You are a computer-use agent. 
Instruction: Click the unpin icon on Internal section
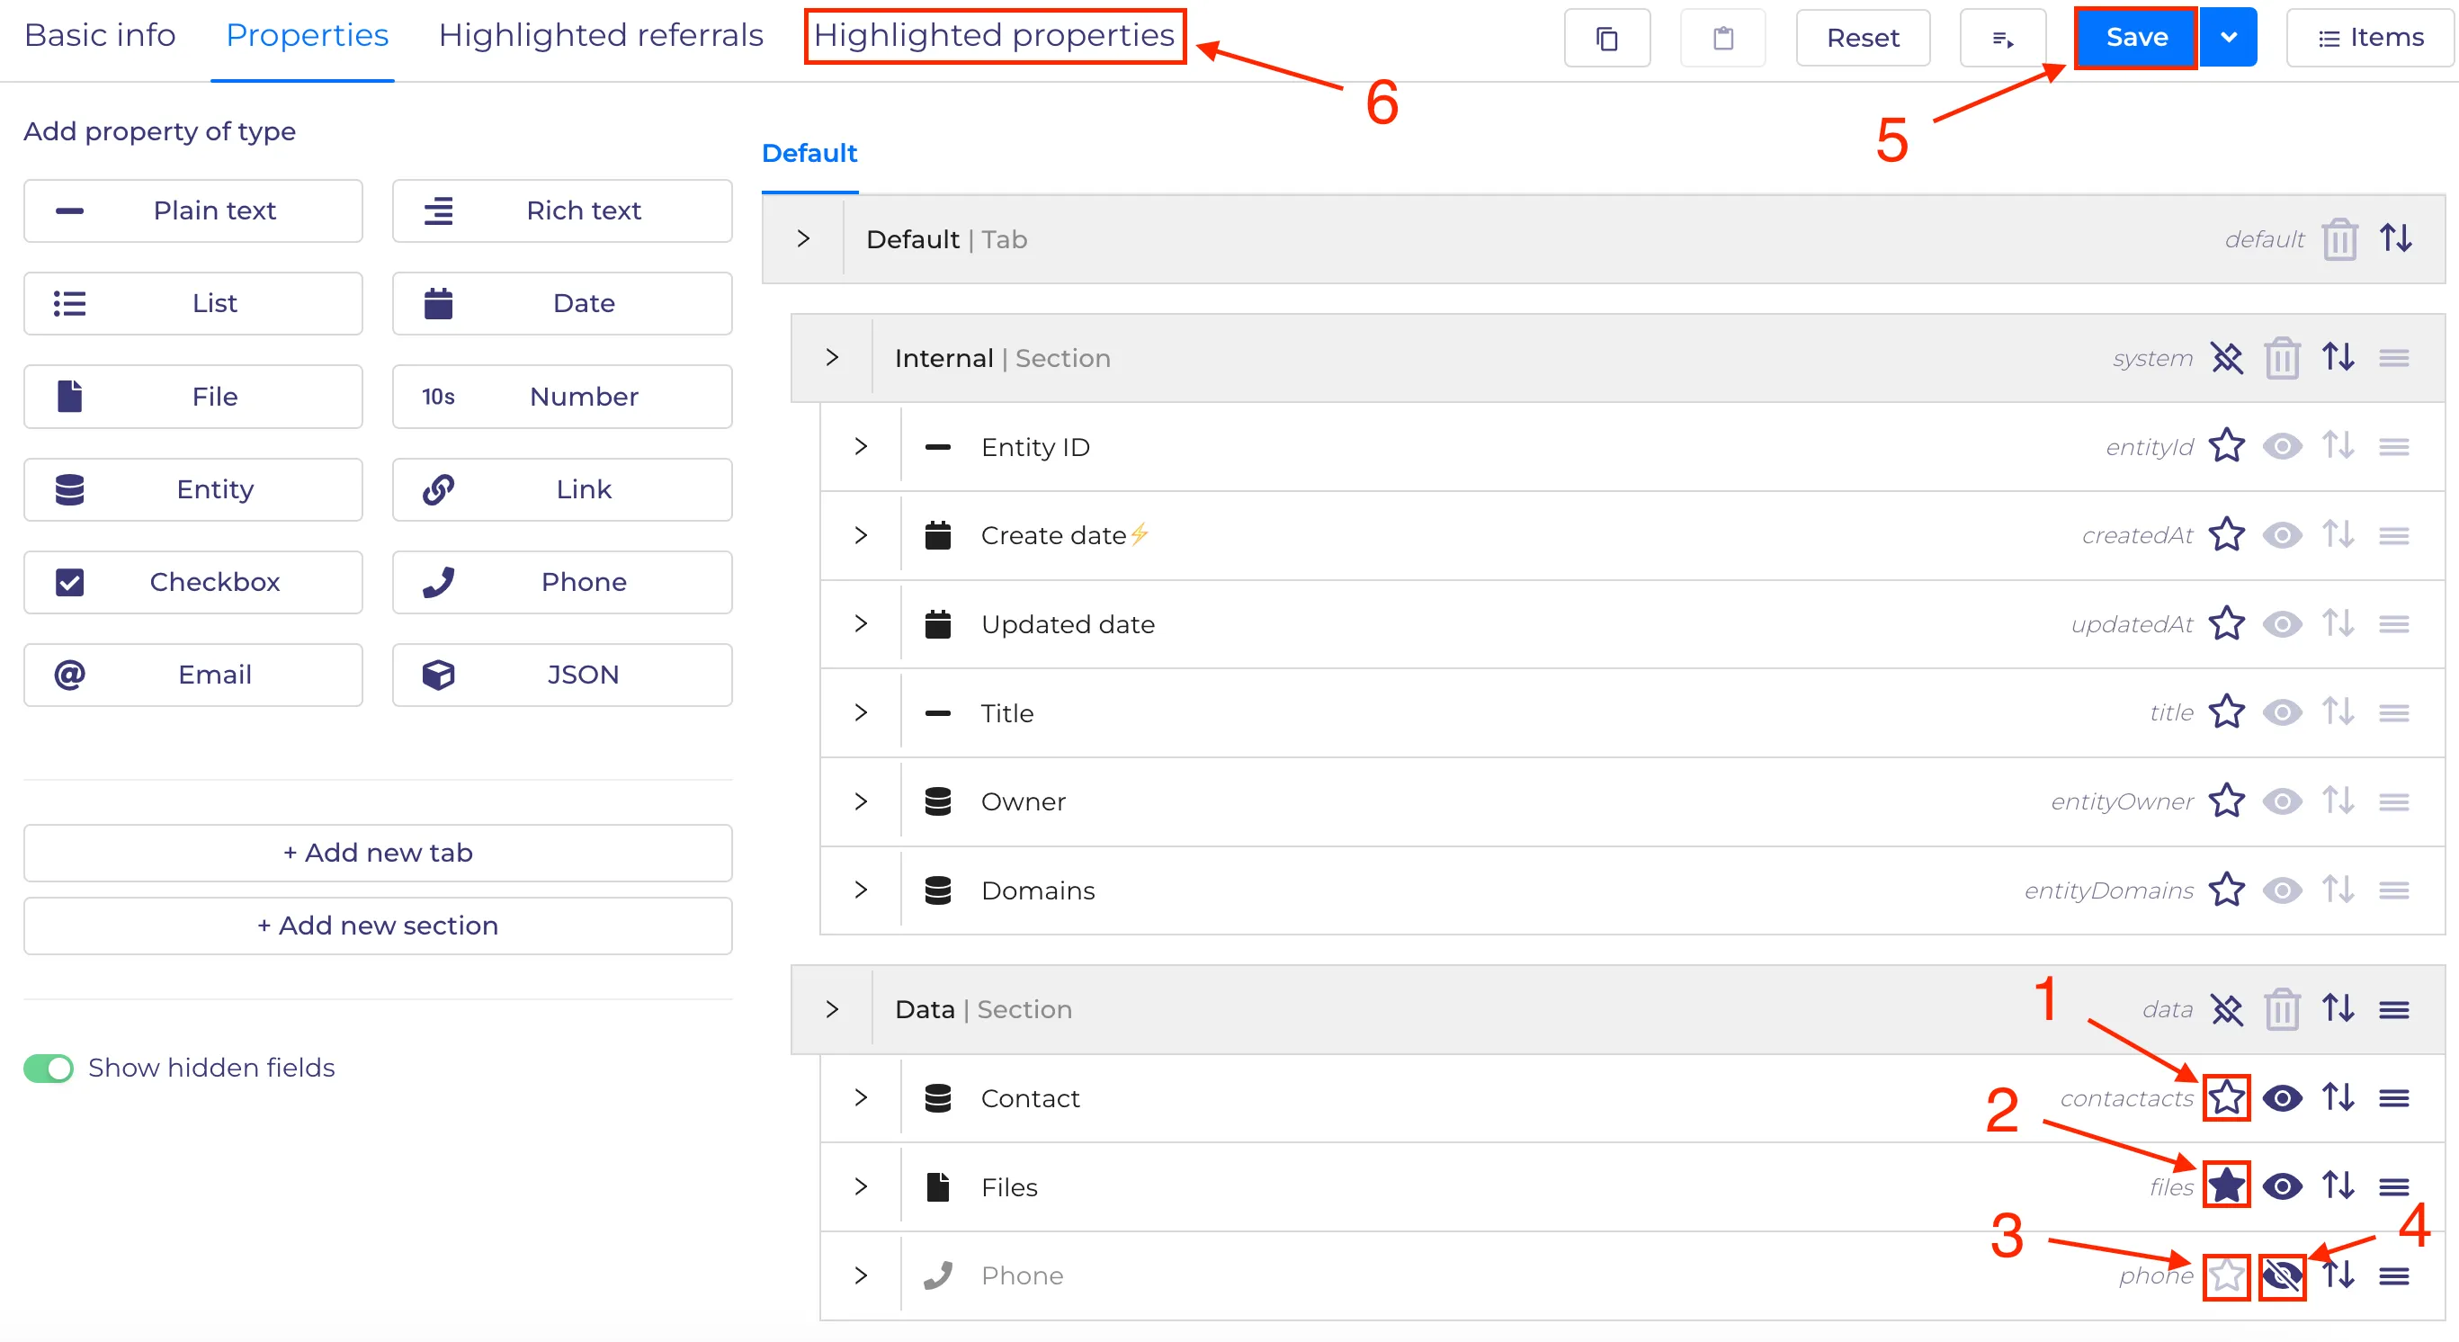coord(2227,359)
